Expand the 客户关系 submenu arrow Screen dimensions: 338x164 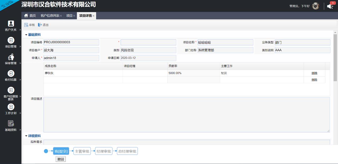click(x=20, y=30)
